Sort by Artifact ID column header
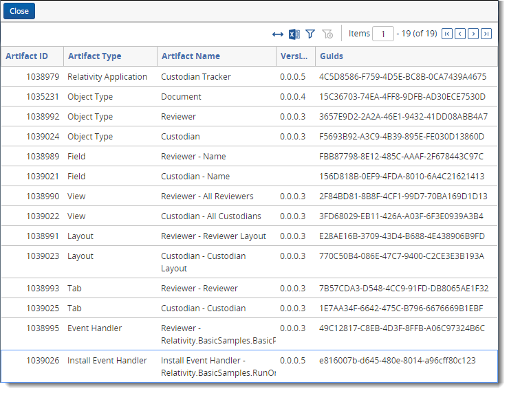The height and width of the screenshot is (393, 509). [x=27, y=56]
